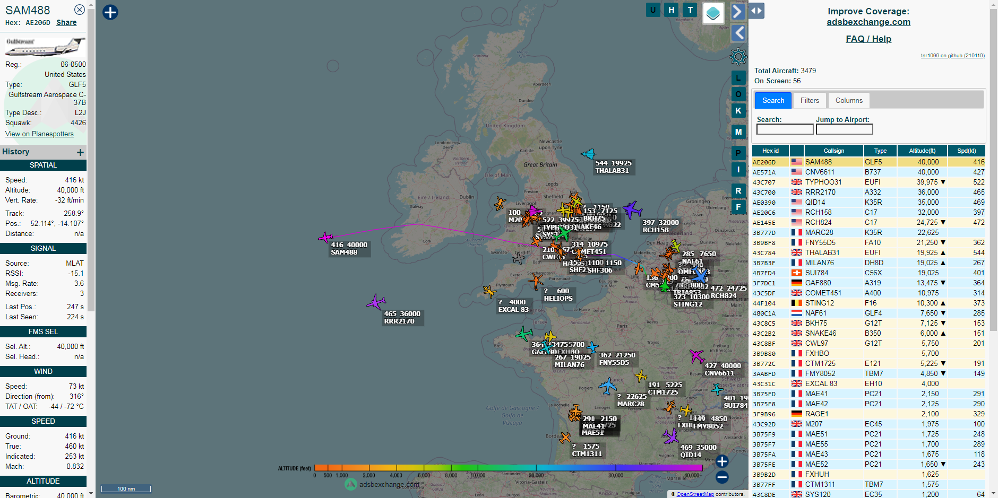Viewport: 998px width, 498px height.
Task: Switch to the Filters tab
Action: tap(810, 100)
